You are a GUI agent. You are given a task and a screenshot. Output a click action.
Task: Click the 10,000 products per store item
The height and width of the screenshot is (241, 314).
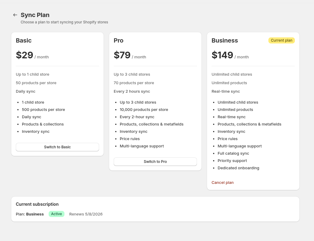click(x=144, y=110)
